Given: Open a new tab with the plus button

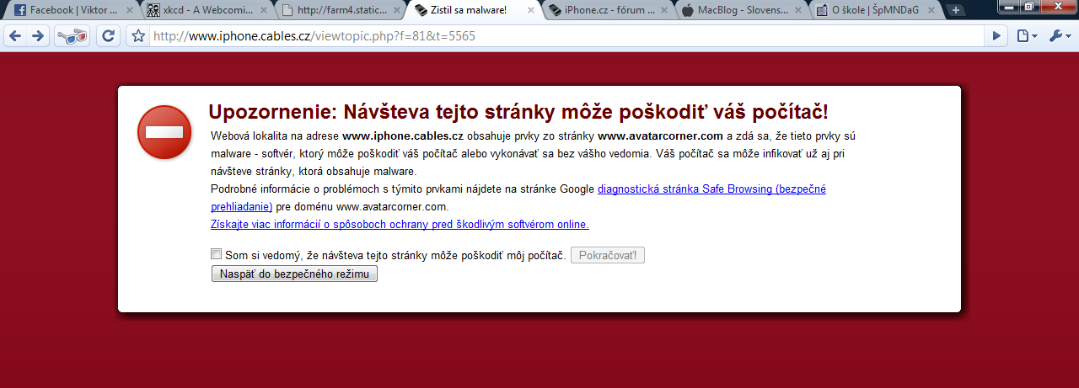Looking at the screenshot, I should tap(955, 10).
